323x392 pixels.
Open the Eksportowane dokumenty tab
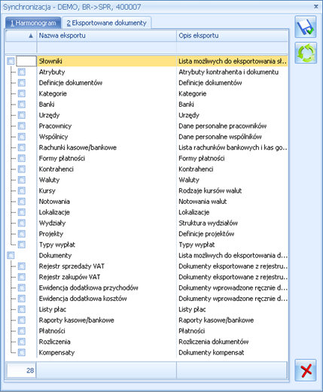click(106, 23)
